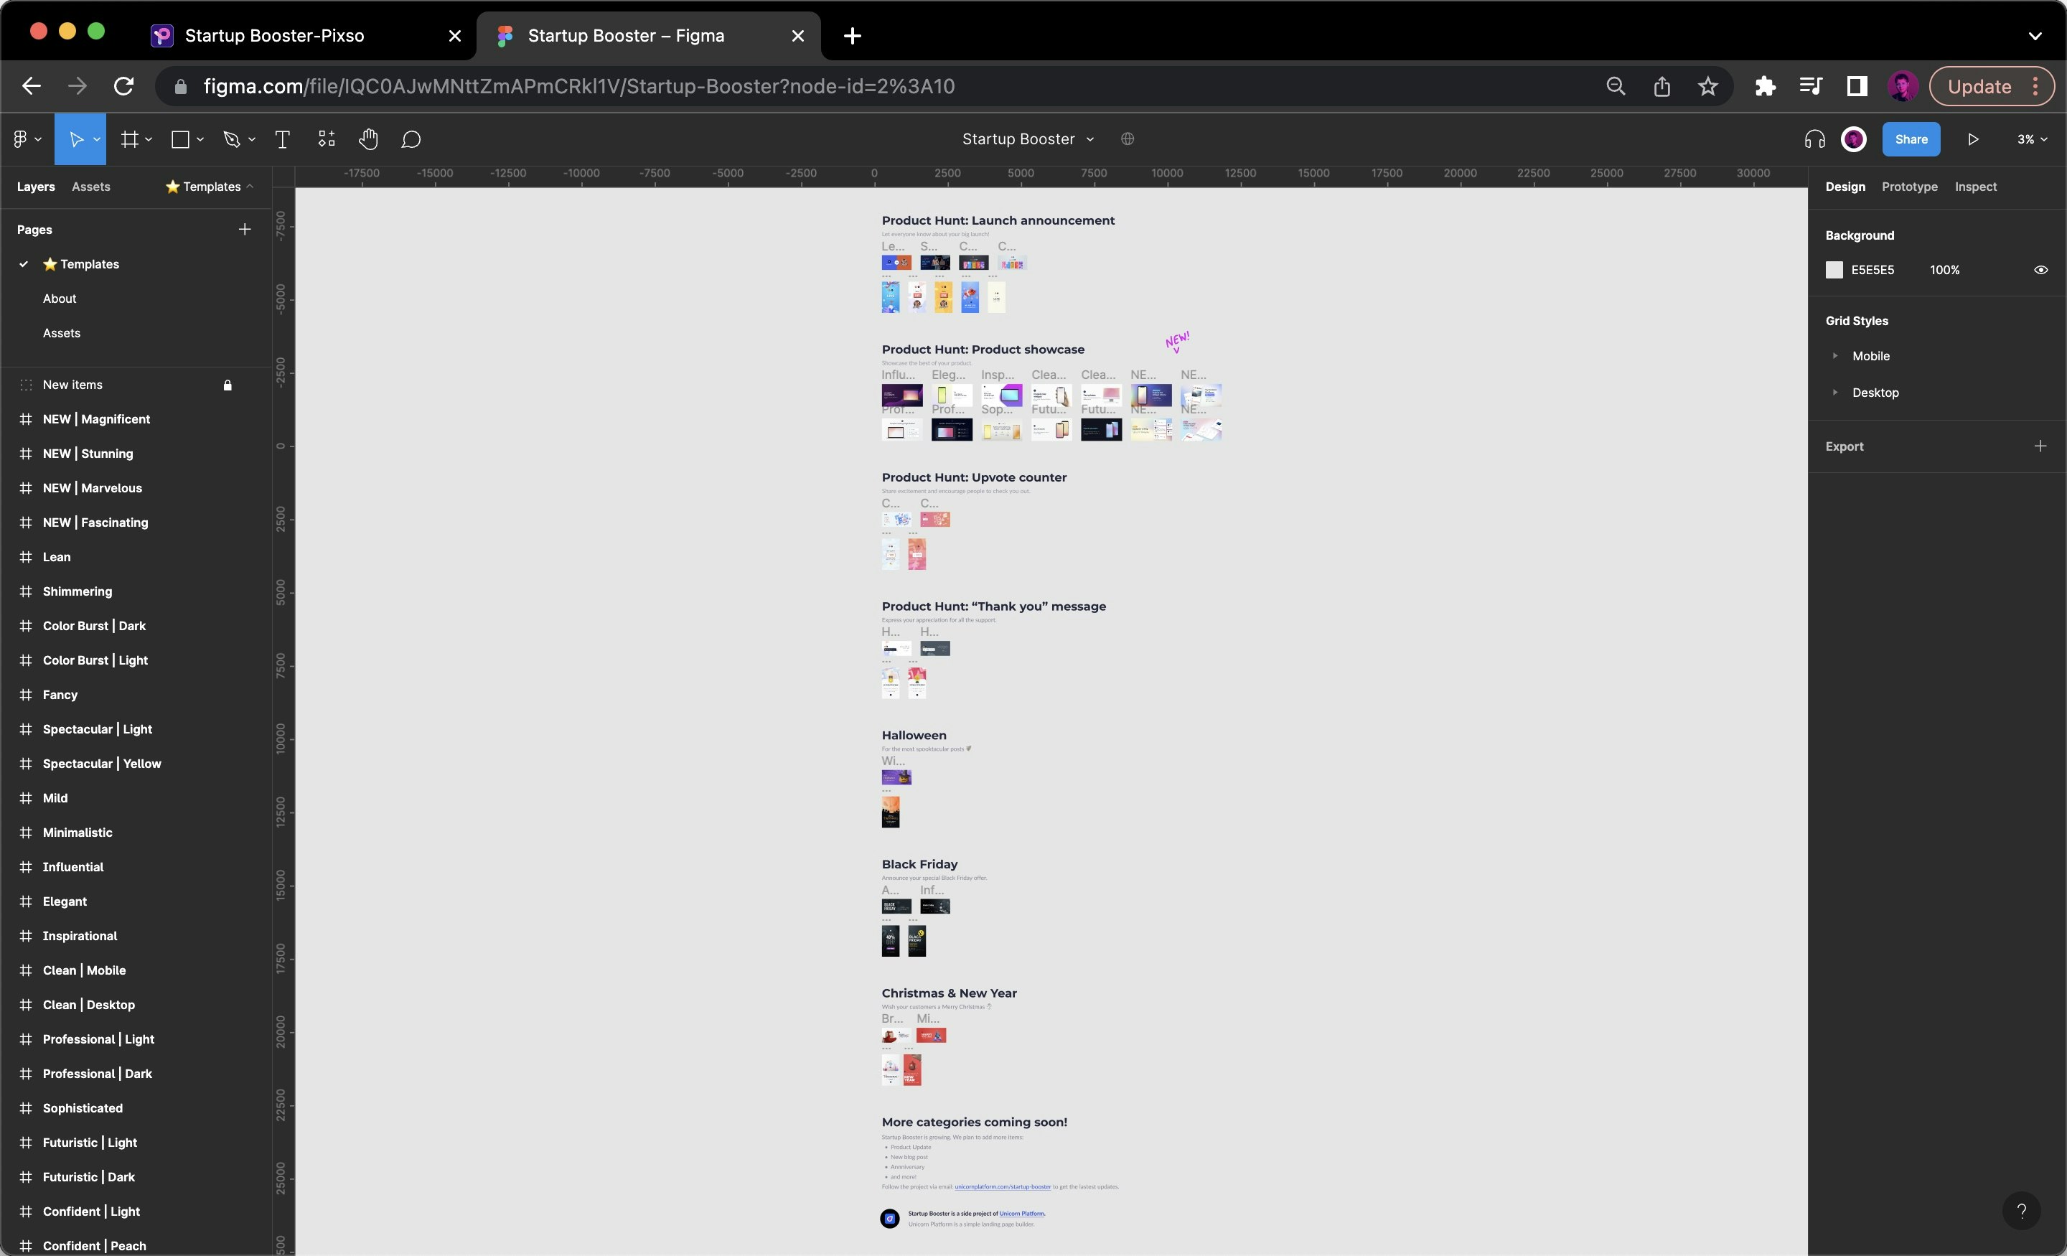The width and height of the screenshot is (2067, 1256).
Task: Open the 3% zoom dropdown
Action: click(2032, 139)
